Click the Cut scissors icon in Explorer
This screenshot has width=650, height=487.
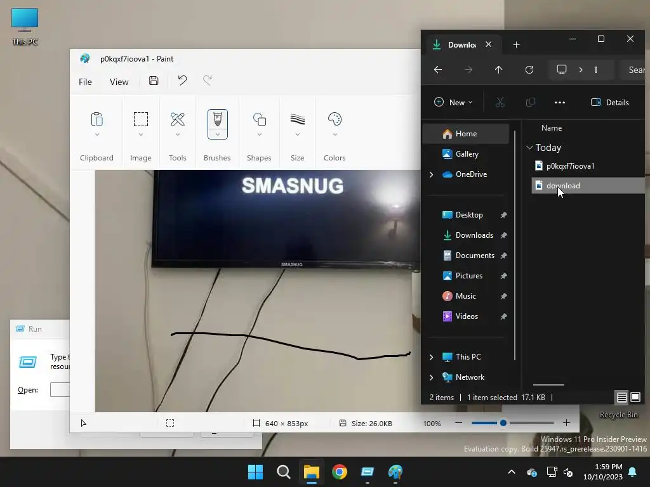500,102
